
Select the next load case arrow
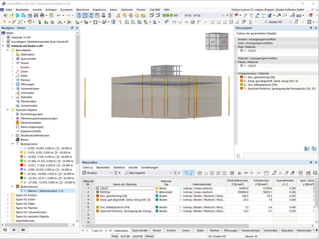coord(231,15)
